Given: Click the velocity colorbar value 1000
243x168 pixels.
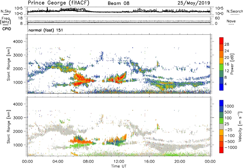Looking at the screenshot, I should pyautogui.click(x=229, y=106).
